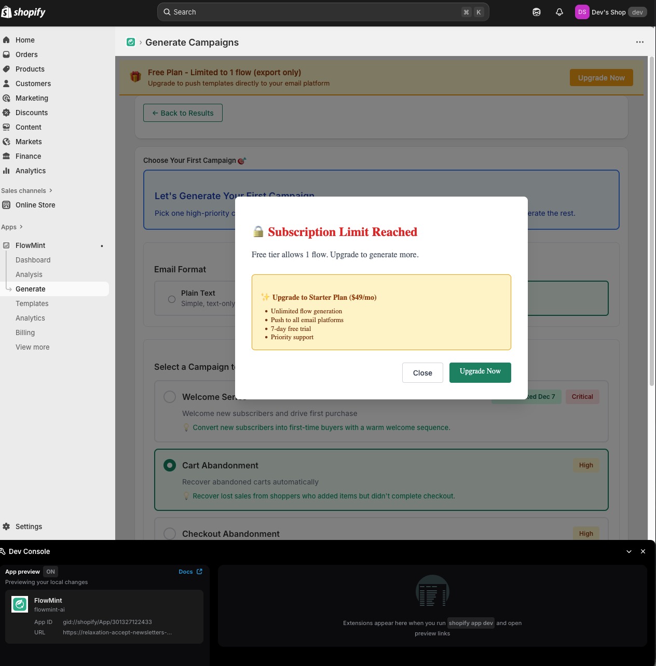The width and height of the screenshot is (656, 666).
Task: Open the admin assistant icon beside the notification bell
Action: pyautogui.click(x=536, y=11)
